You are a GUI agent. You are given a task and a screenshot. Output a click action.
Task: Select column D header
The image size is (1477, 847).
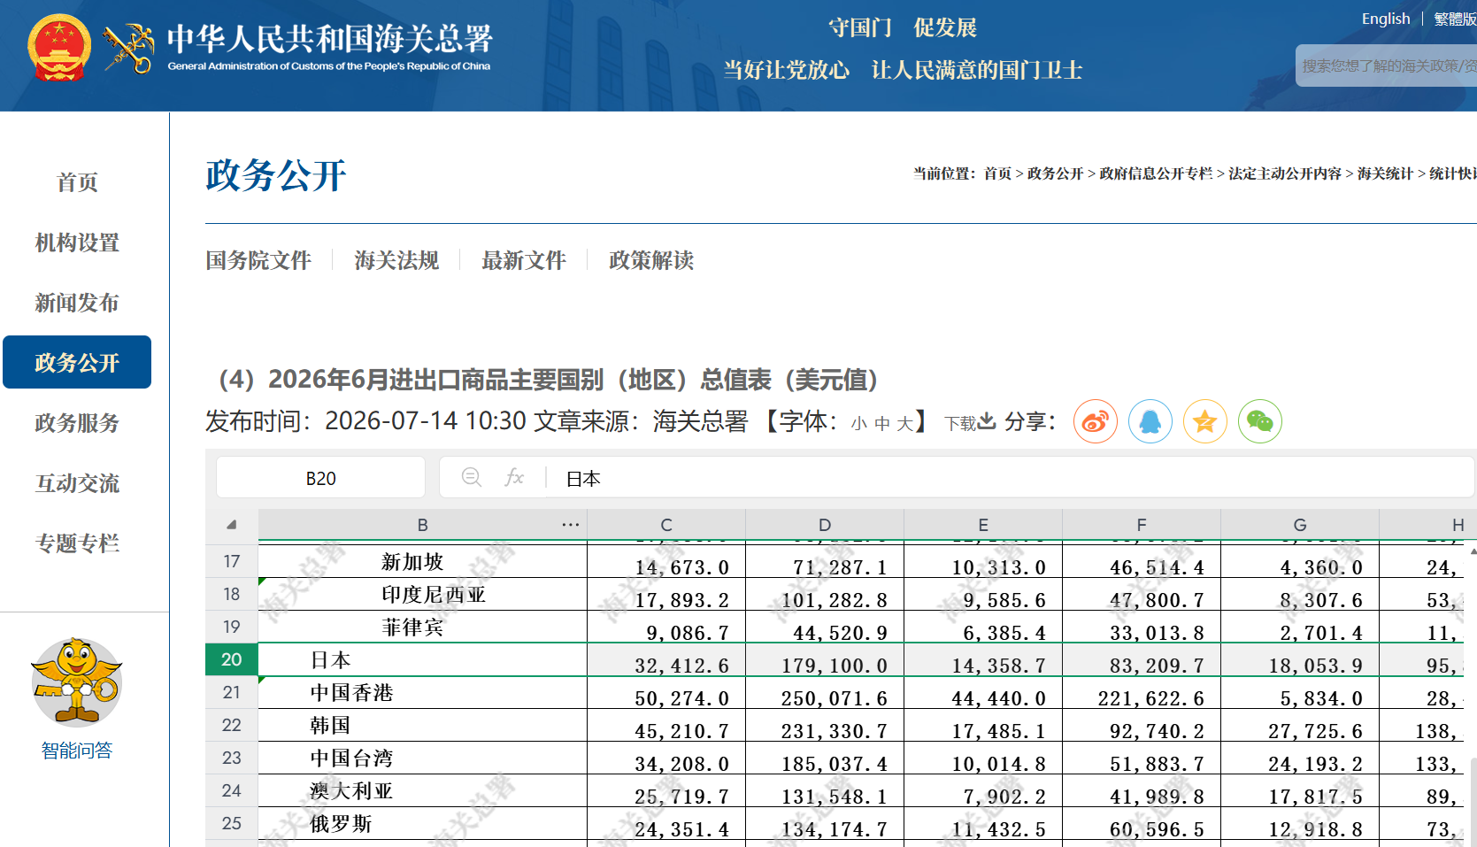pyautogui.click(x=825, y=525)
